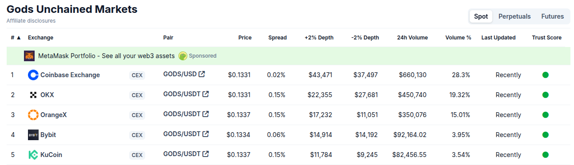This screenshot has width=574, height=165.
Task: Switch to the Futures tab
Action: click(x=553, y=16)
